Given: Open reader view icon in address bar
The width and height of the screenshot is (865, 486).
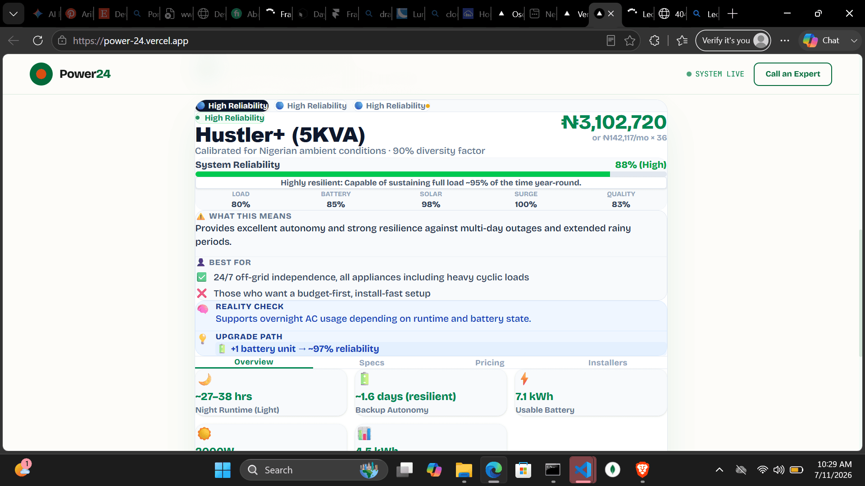Looking at the screenshot, I should (x=611, y=40).
